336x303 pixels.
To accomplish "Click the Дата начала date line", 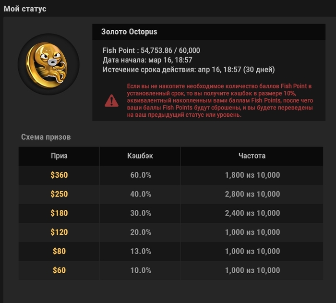I will click(147, 60).
